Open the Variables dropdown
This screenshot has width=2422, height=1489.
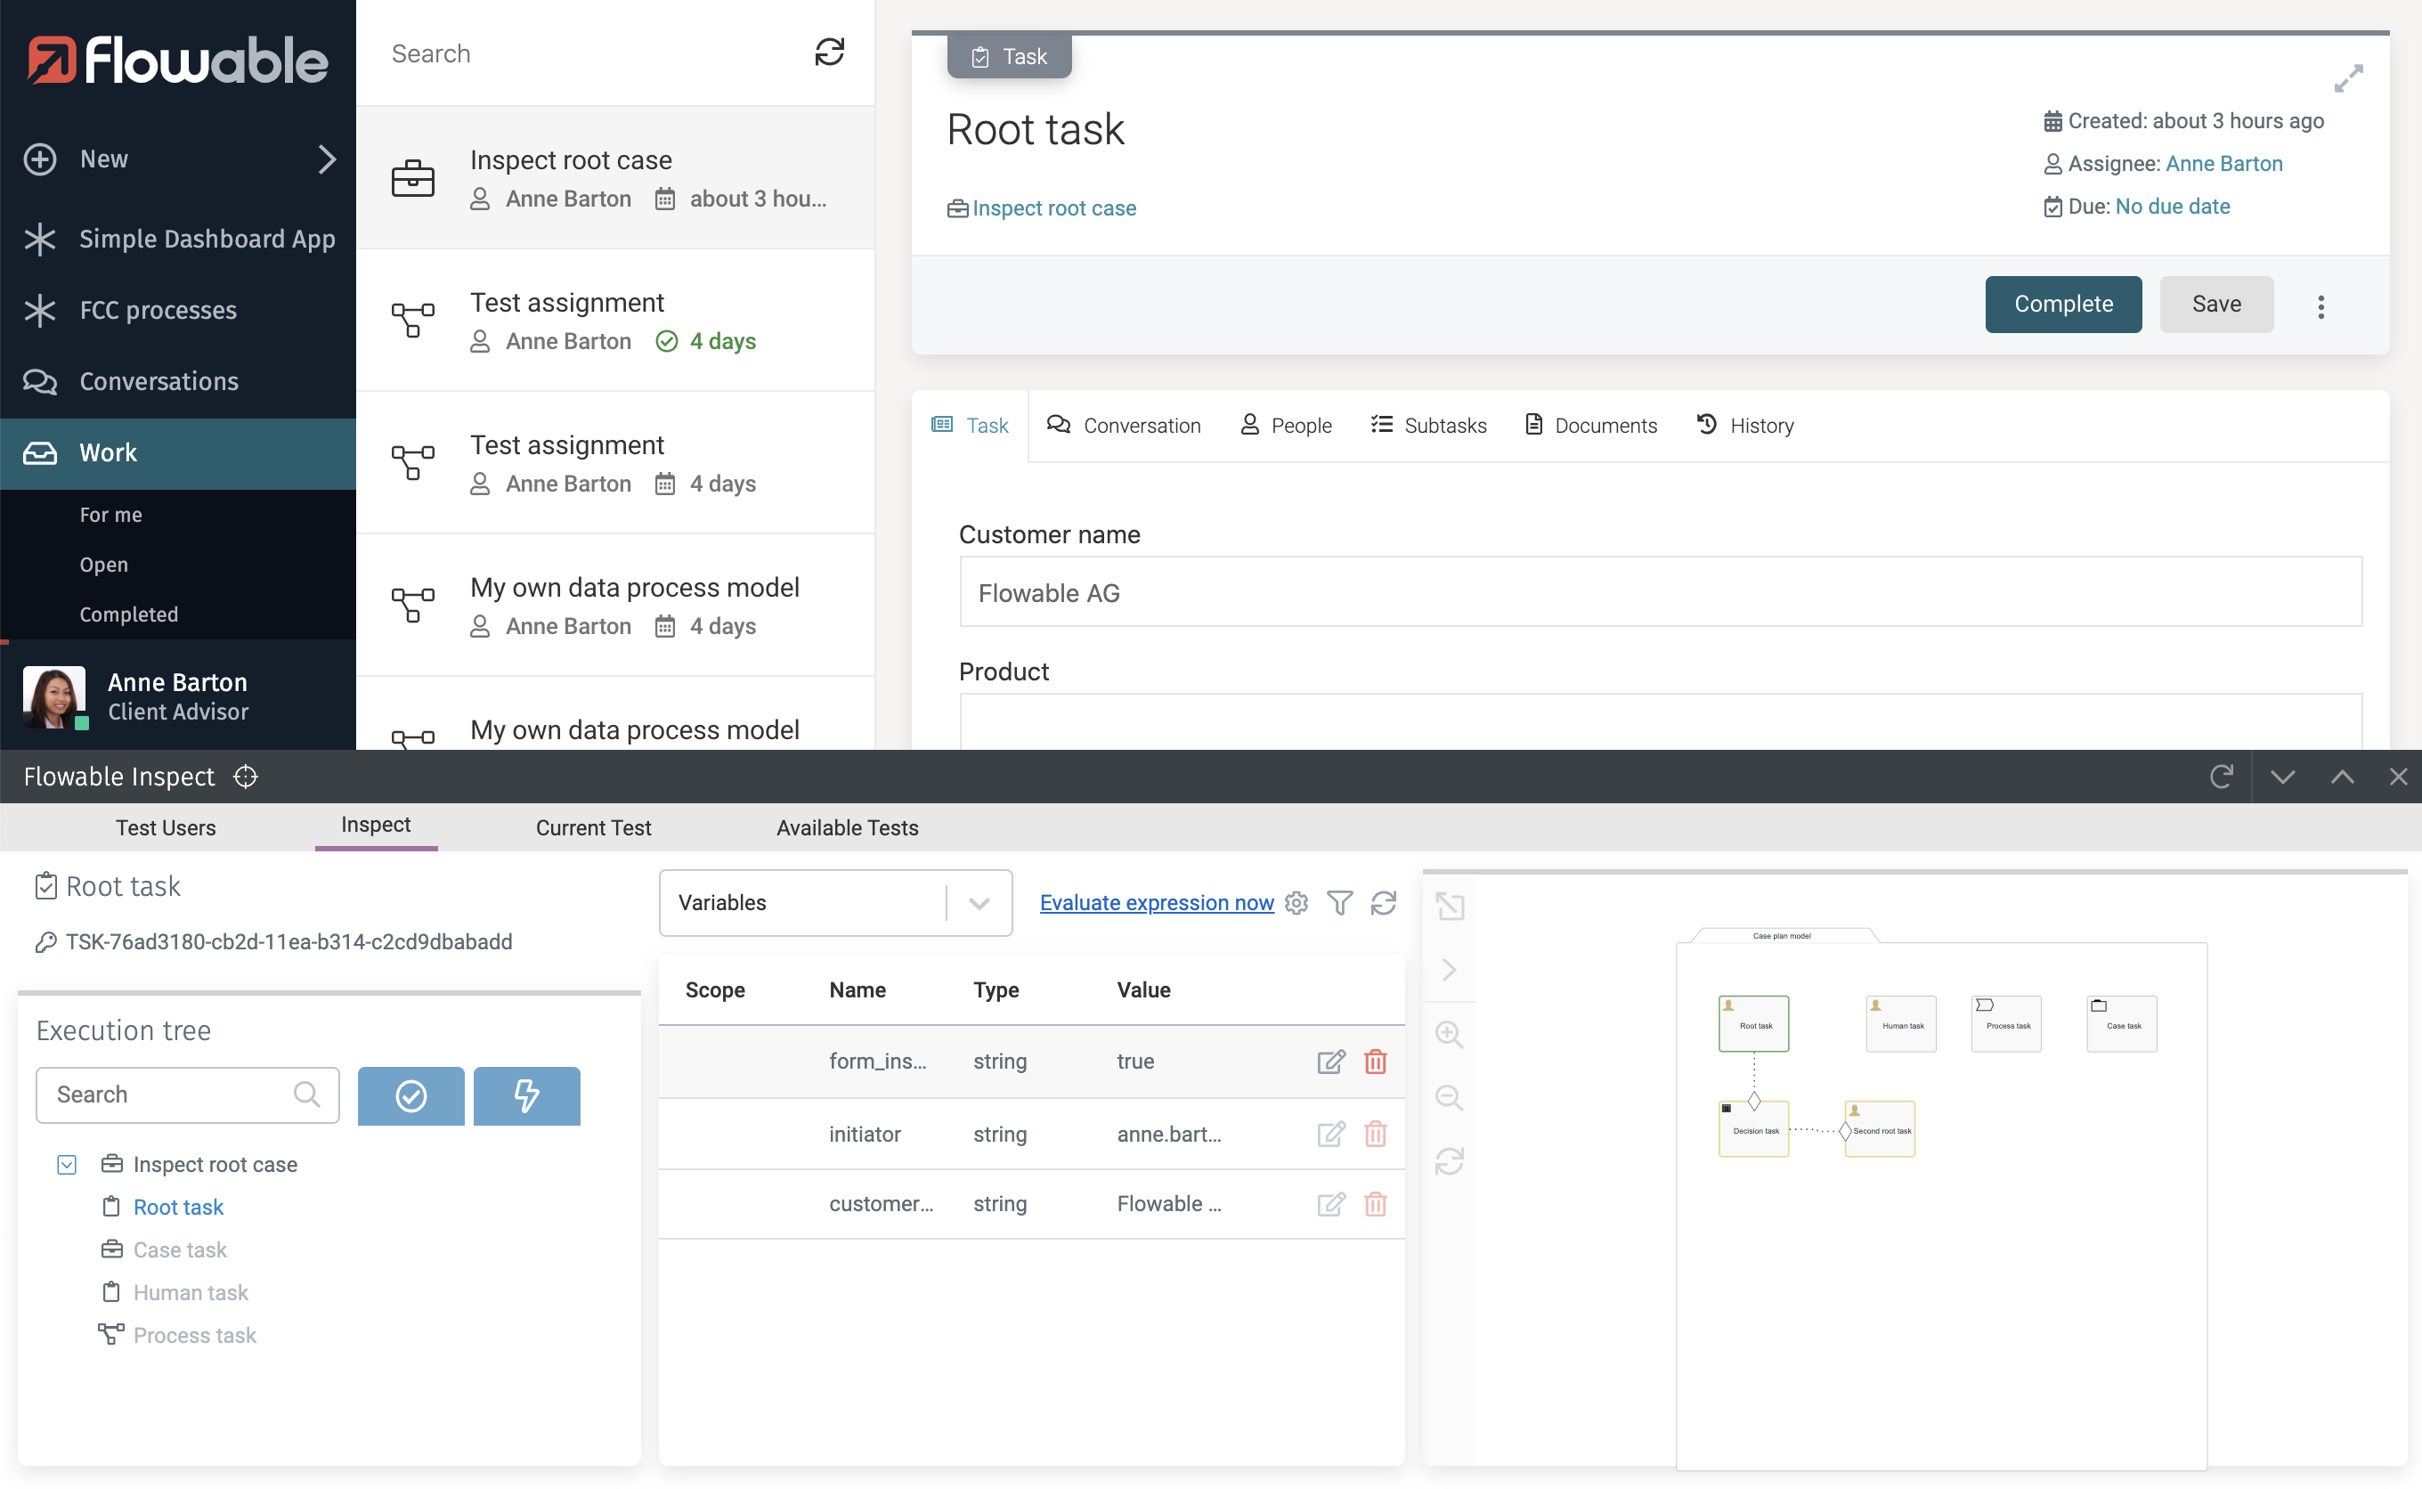tap(835, 903)
